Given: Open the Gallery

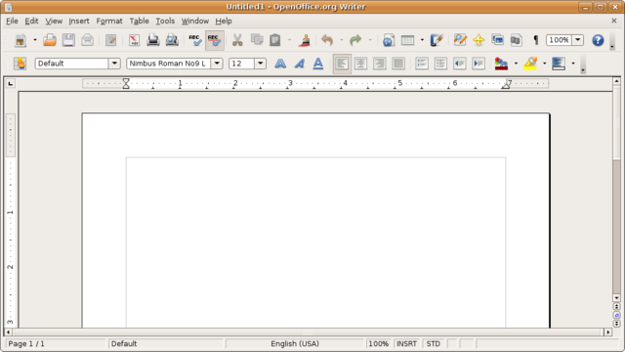Looking at the screenshot, I should 497,40.
